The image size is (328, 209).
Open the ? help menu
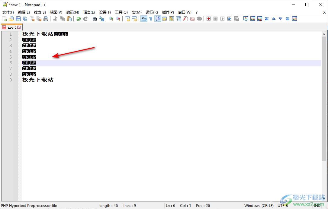point(197,12)
